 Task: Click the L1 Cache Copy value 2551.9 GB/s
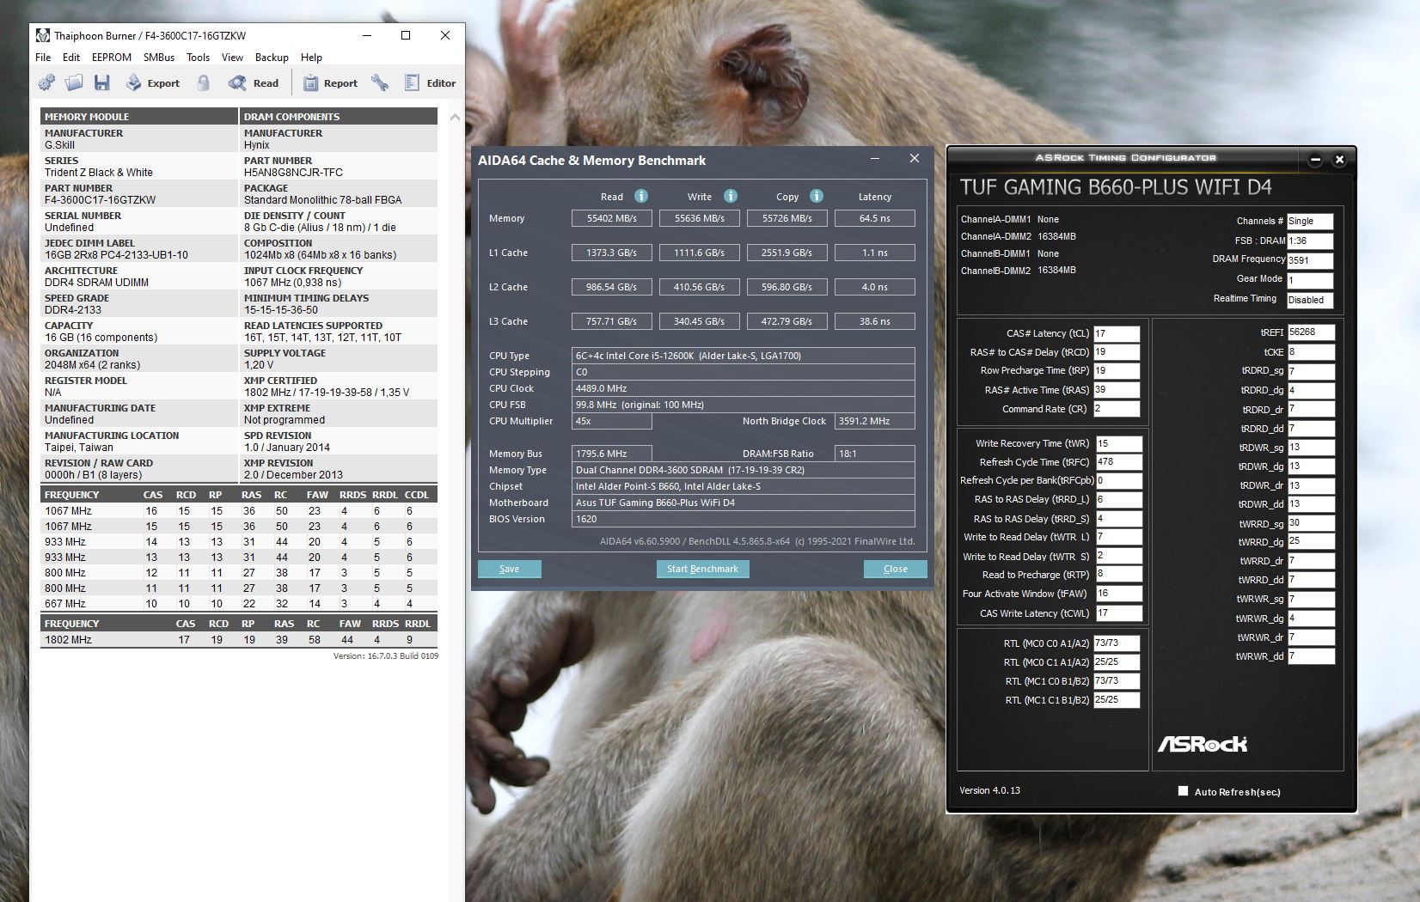point(787,253)
